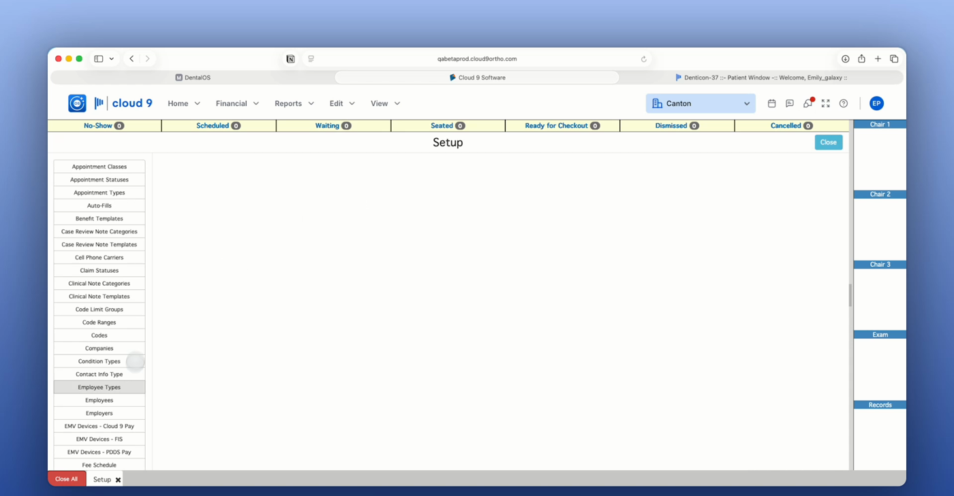The height and width of the screenshot is (496, 954).
Task: Open help via the question mark icon
Action: (x=844, y=103)
